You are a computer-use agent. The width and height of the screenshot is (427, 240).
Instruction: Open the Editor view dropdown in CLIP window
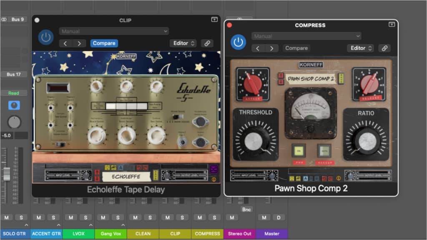click(183, 43)
